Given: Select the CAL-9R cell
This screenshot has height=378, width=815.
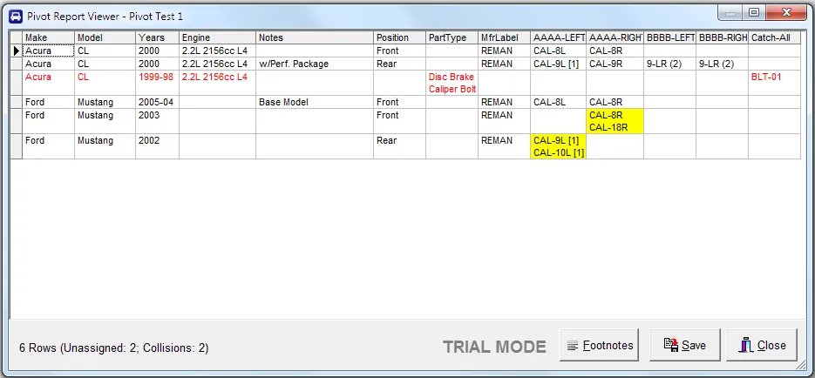Looking at the screenshot, I should point(615,64).
